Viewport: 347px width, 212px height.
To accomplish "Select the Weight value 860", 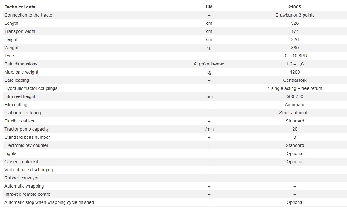I will pos(295,48).
